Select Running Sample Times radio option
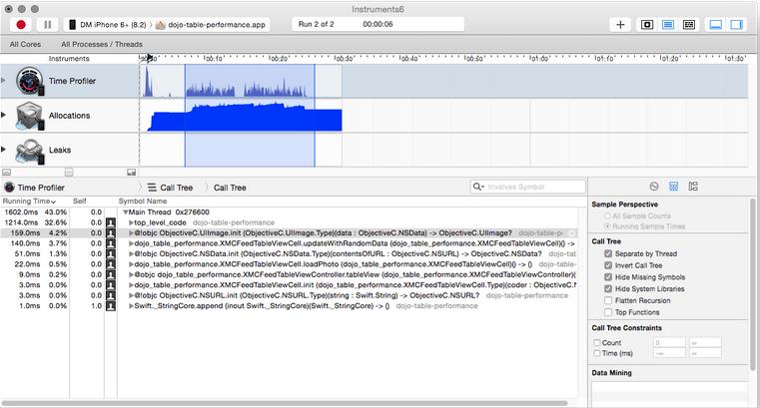This screenshot has width=760, height=408. (x=607, y=226)
